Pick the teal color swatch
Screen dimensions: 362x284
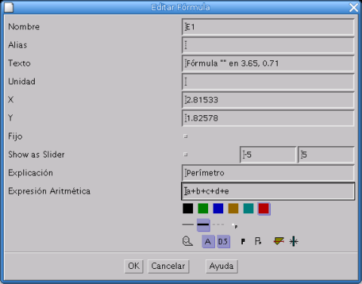[248, 209]
